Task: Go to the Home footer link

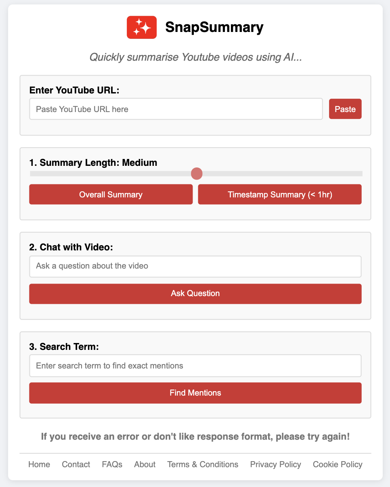Action: (x=39, y=464)
